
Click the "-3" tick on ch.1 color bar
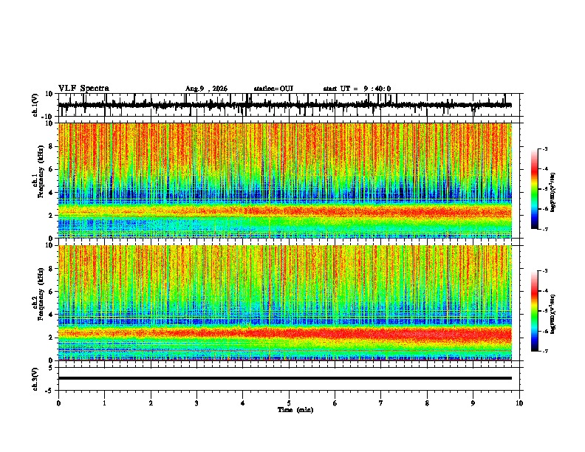click(545, 148)
